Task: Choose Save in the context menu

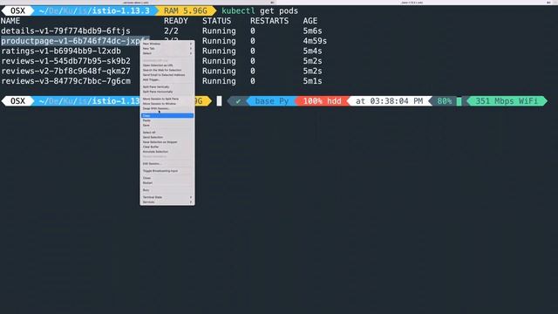Action: (x=167, y=126)
